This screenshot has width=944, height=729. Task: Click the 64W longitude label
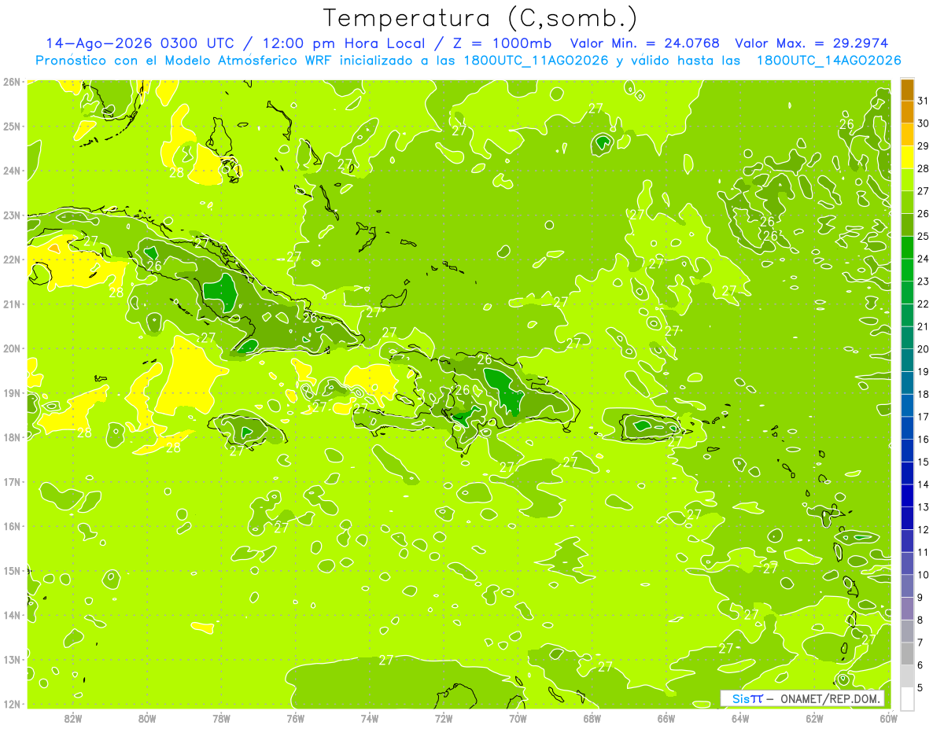tap(740, 717)
